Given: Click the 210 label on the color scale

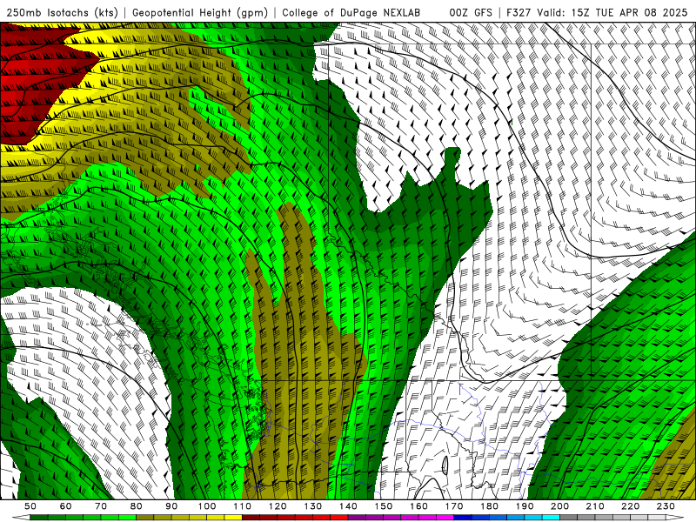Looking at the screenshot, I should [595, 506].
